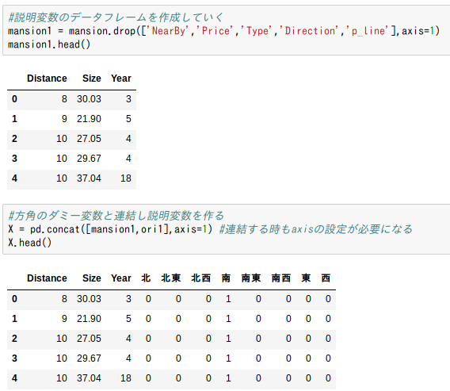Click the Size header in X output table
The height and width of the screenshot is (391, 450).
(92, 278)
